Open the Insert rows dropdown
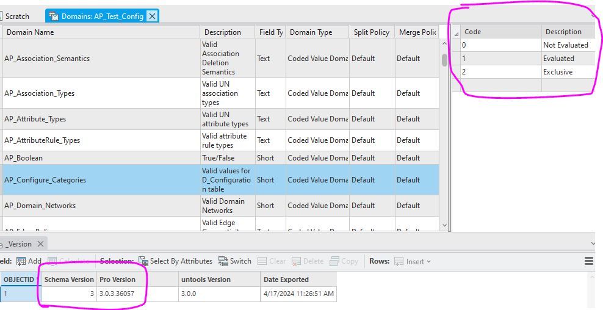This screenshot has height=310, width=603. point(413,262)
